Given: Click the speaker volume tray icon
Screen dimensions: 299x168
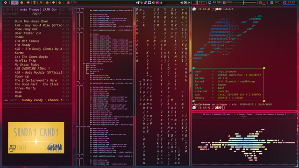Looking at the screenshot, I should [x=153, y=2].
